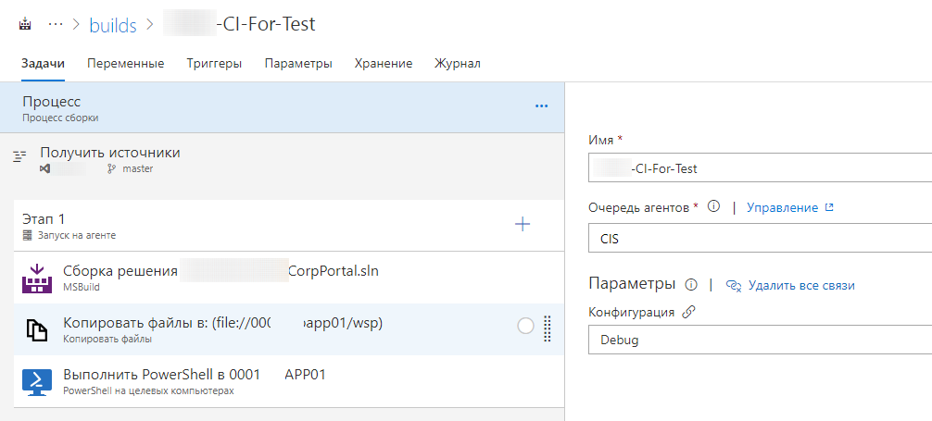
Task: Click the info icon beside Параметры
Action: coord(691,284)
